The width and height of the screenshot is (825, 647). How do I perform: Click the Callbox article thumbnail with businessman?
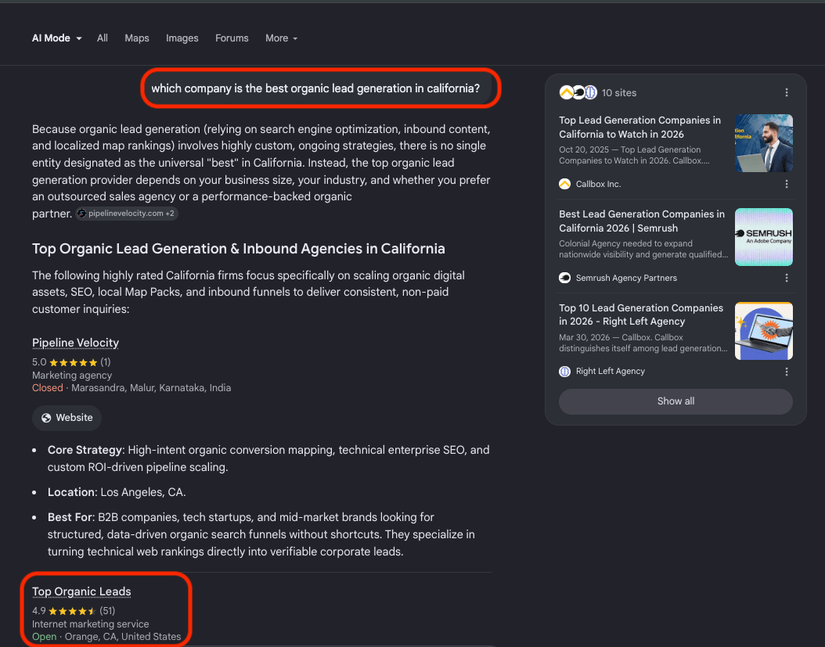(763, 143)
